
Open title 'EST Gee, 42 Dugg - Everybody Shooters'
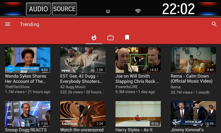coord(81,79)
